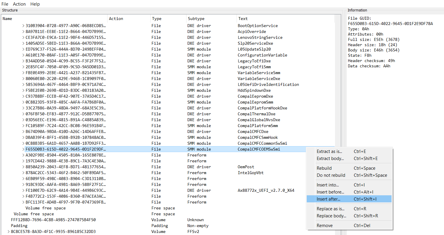Select the CompalThermalDxe row
Screen dimensions: 444x235
[x=168, y=114]
